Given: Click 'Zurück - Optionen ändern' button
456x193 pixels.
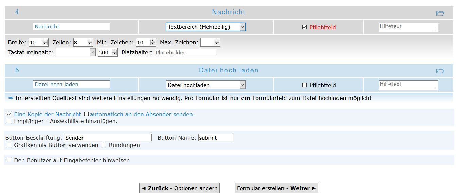Looking at the screenshot, I should tap(179, 188).
